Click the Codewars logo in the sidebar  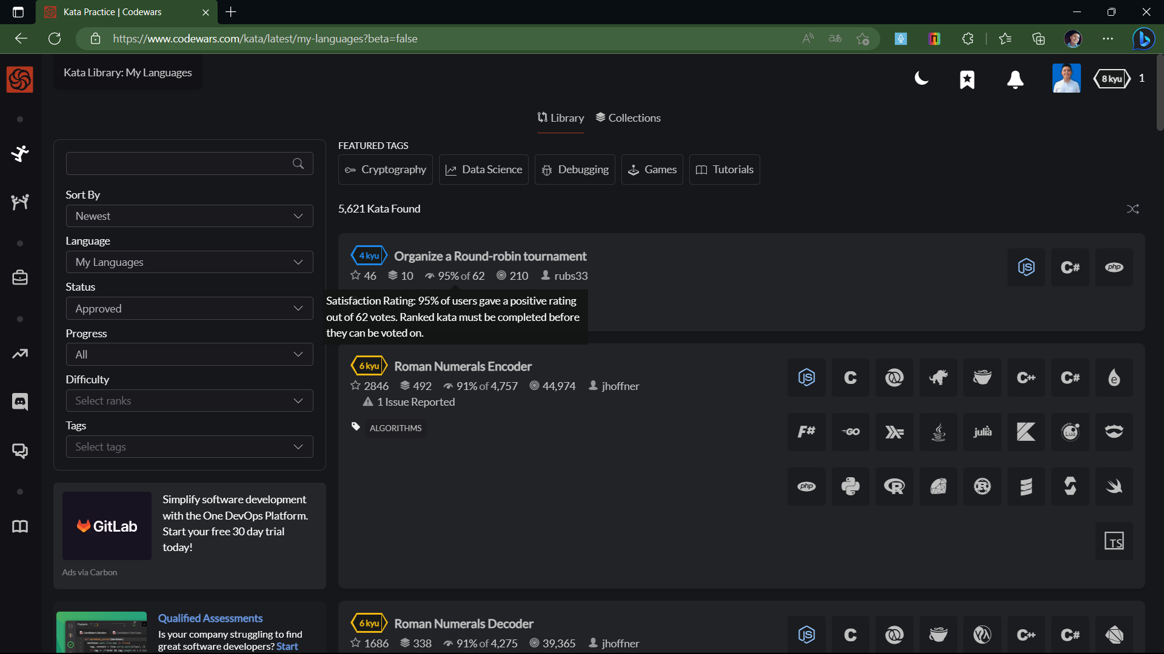pyautogui.click(x=20, y=79)
